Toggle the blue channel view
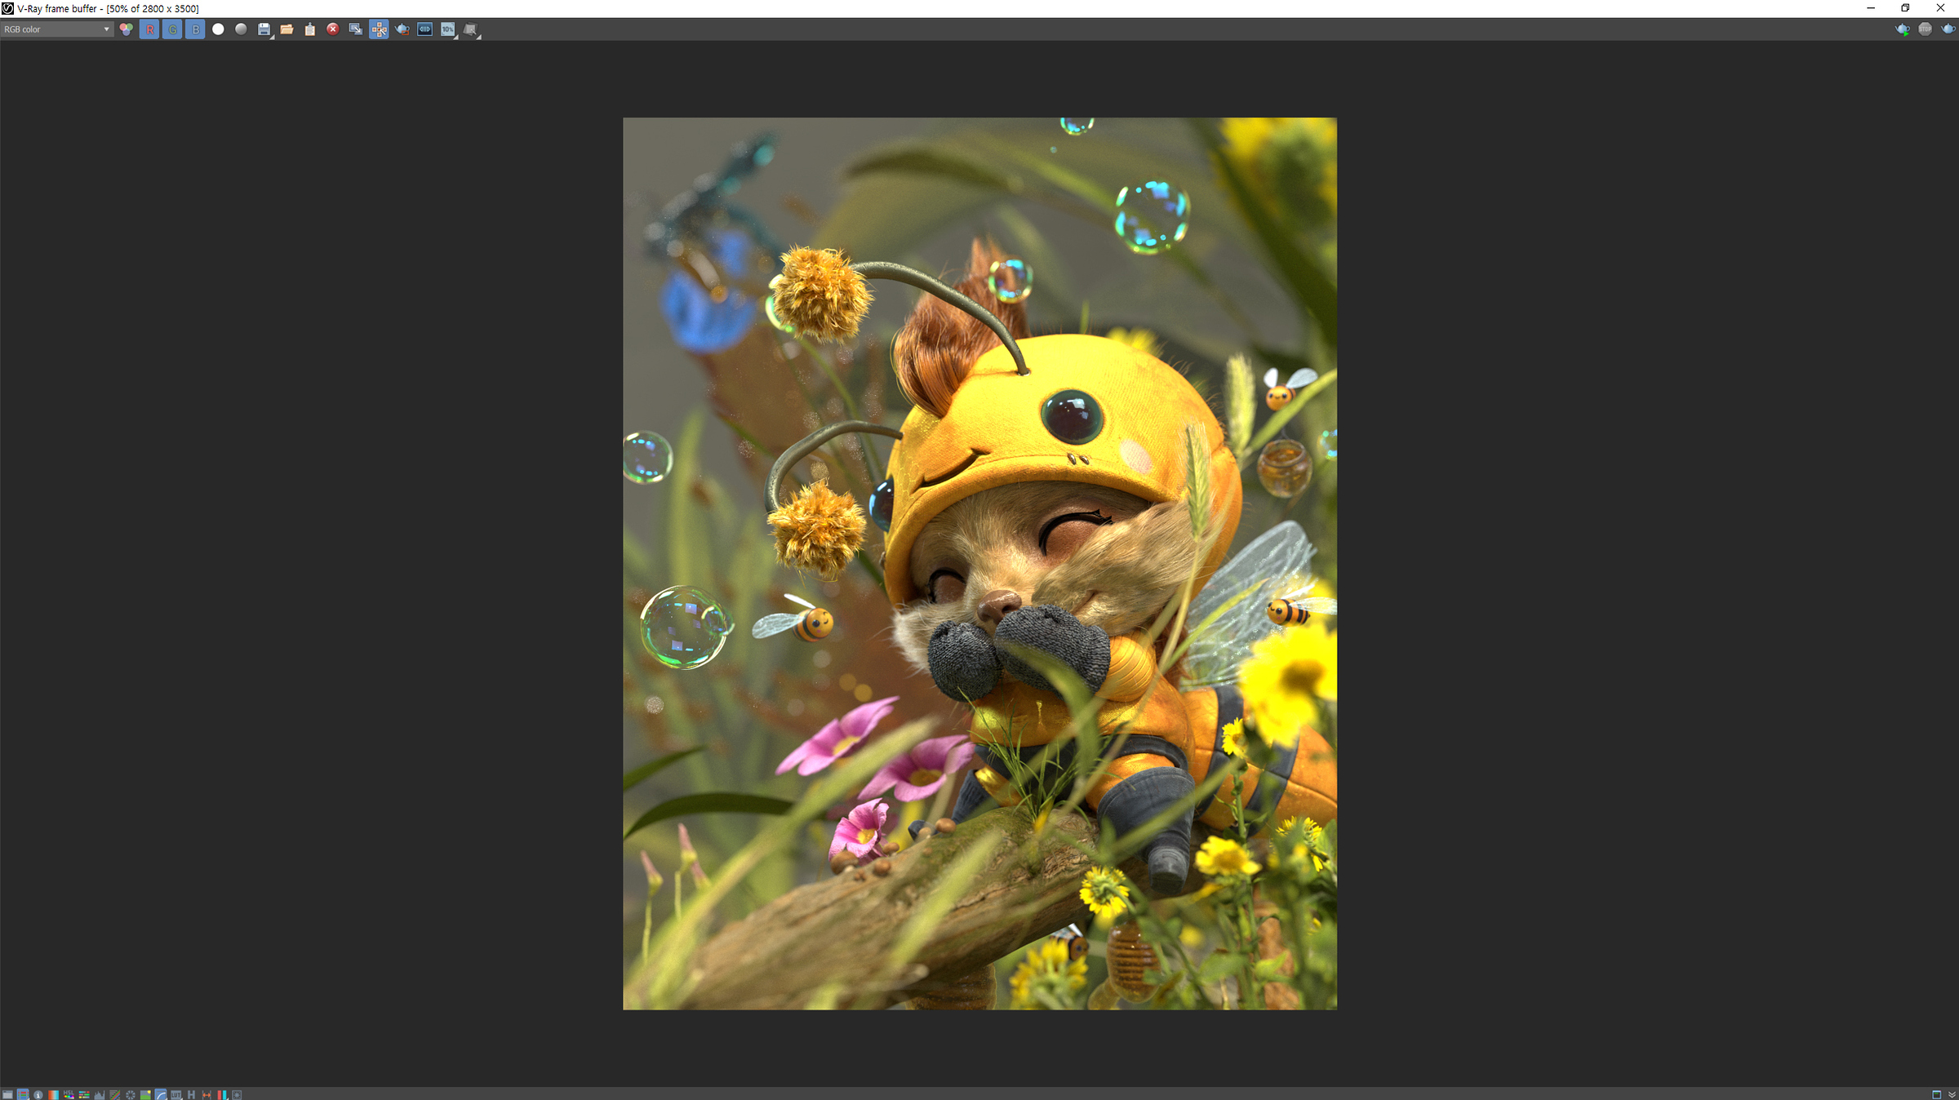The width and height of the screenshot is (1959, 1100). (195, 29)
